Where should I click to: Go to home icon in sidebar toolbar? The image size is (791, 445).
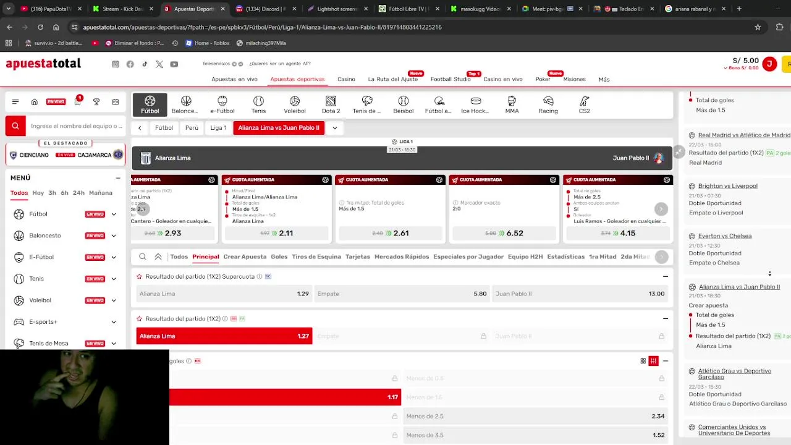click(x=35, y=101)
